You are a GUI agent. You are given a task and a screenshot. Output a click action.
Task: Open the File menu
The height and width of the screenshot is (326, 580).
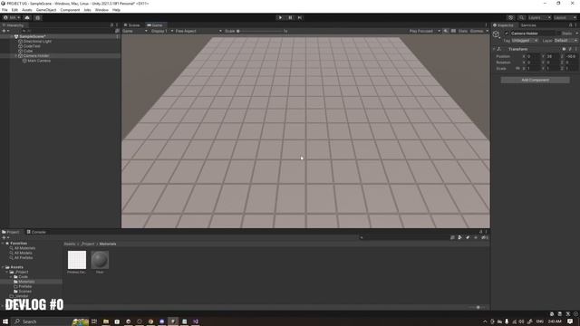(x=5, y=10)
